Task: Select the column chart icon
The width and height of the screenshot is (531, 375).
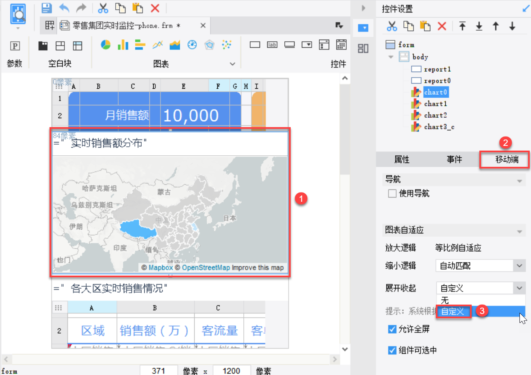Action: [123, 45]
